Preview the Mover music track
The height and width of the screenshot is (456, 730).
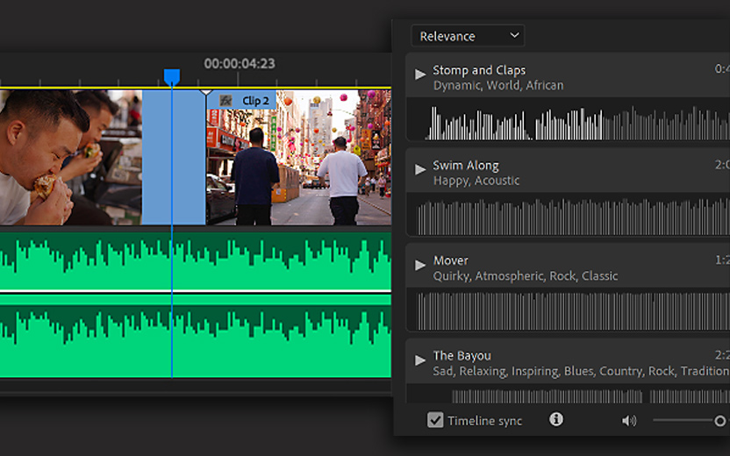coord(420,264)
